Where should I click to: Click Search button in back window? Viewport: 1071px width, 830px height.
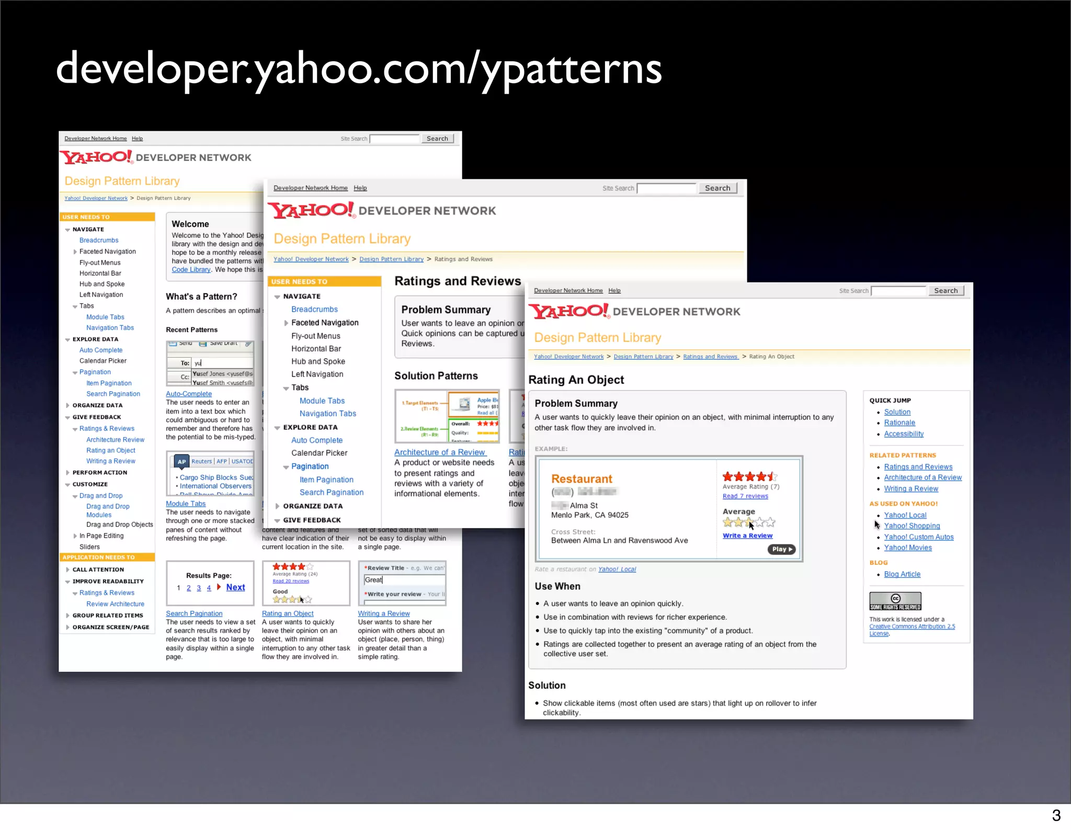click(x=437, y=139)
